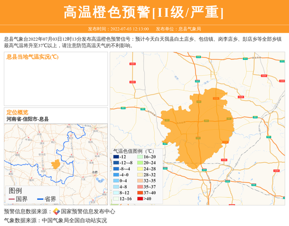Select the 0~4 light blue legend swatch
The height and width of the screenshot is (226, 289).
(x=116, y=181)
